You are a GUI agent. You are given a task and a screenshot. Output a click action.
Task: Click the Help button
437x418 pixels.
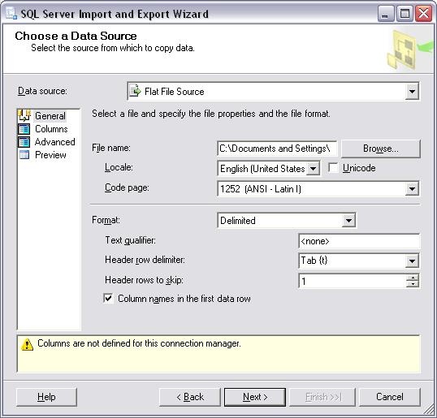click(x=46, y=397)
